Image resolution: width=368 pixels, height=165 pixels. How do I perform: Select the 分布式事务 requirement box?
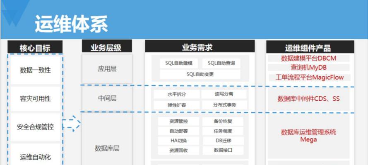coord(224,105)
